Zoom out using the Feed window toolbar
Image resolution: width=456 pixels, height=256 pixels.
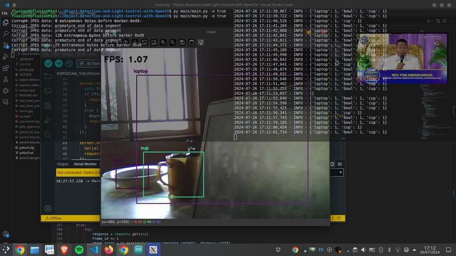[x=173, y=42]
